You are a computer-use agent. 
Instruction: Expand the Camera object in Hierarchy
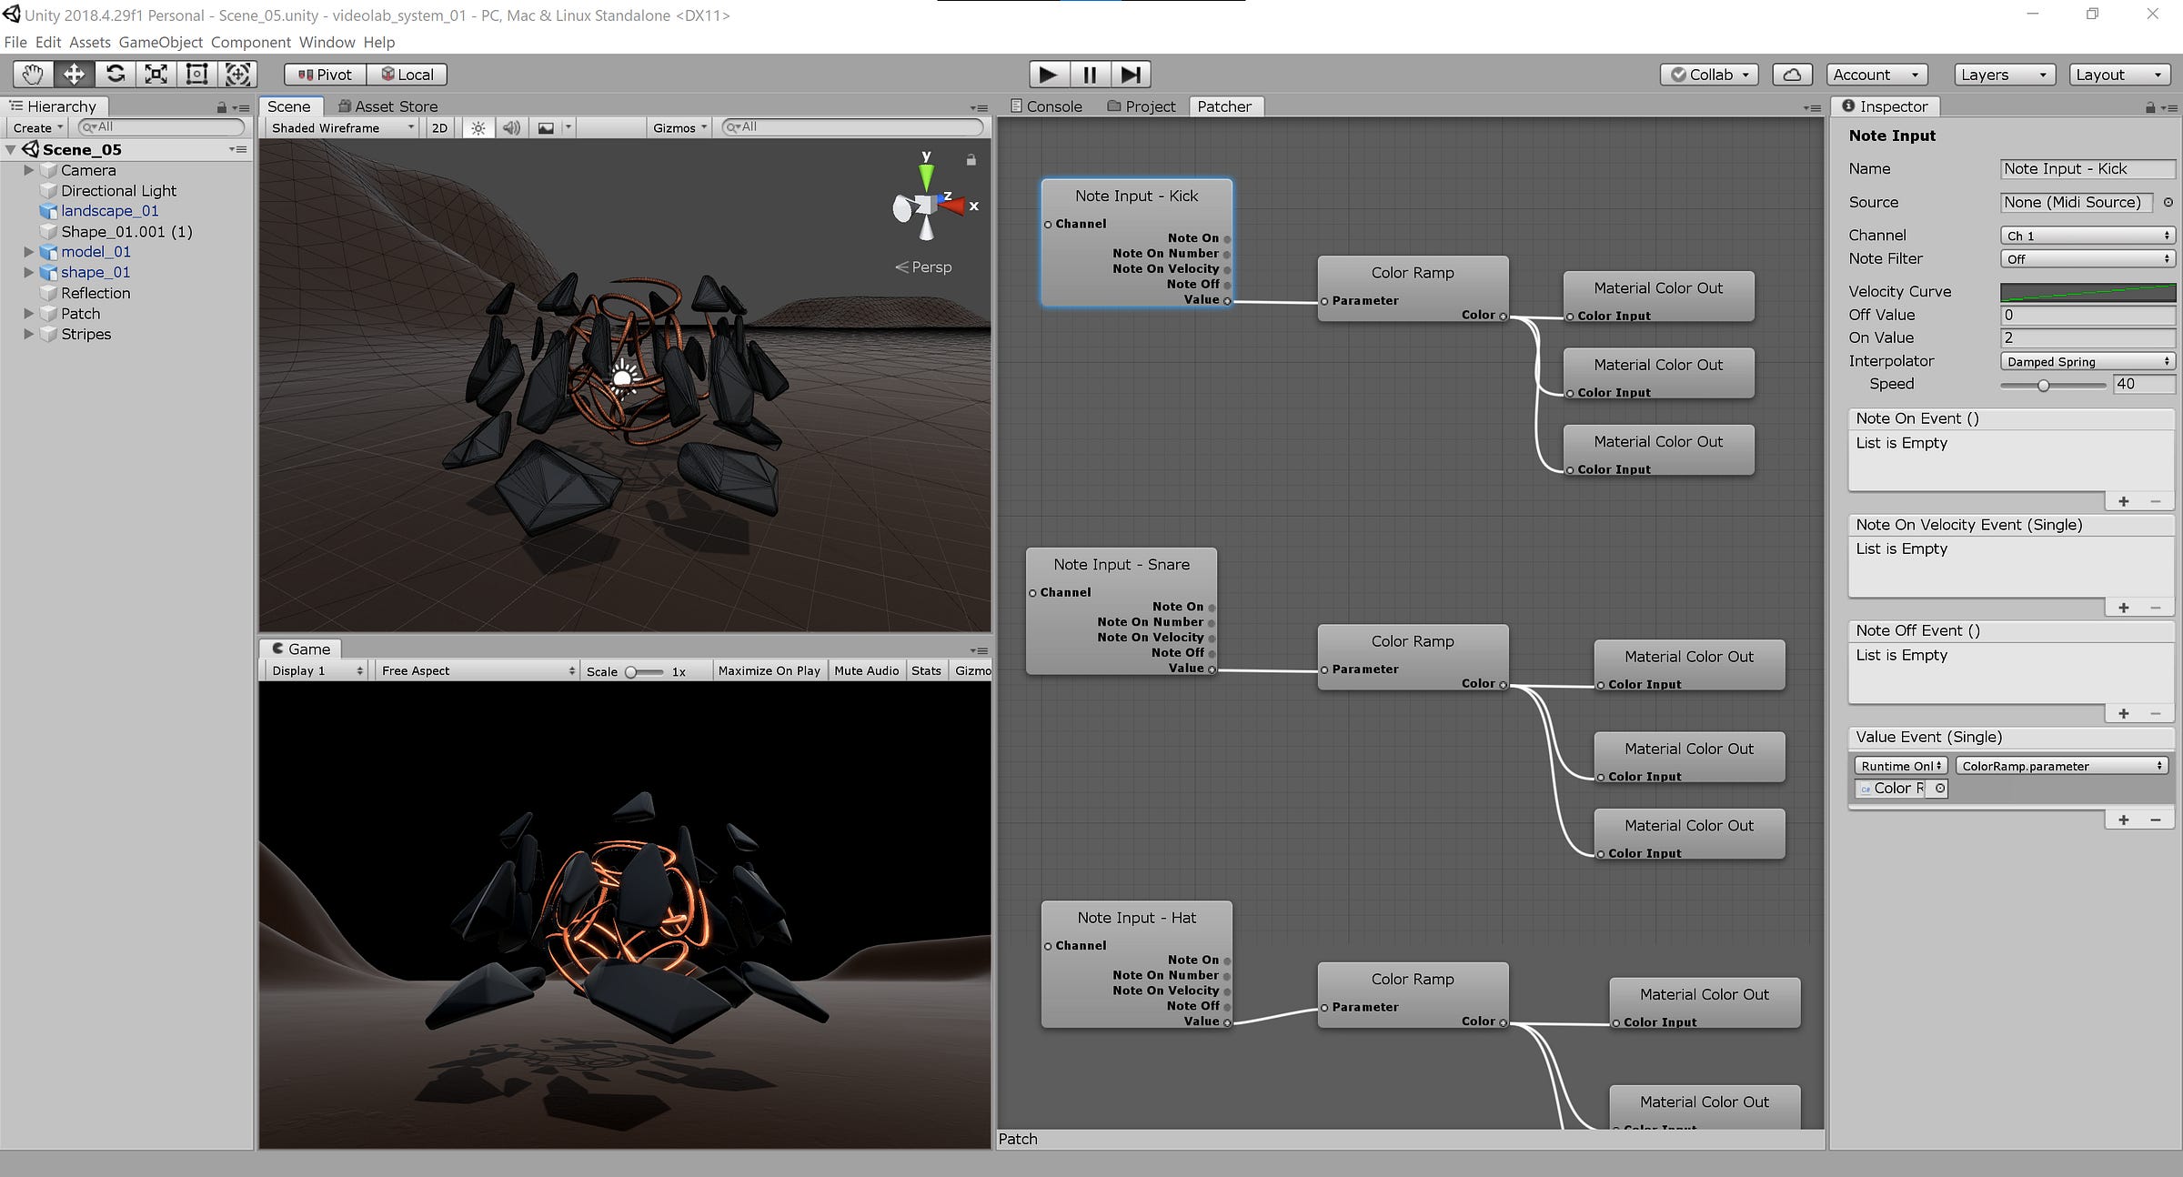(28, 170)
